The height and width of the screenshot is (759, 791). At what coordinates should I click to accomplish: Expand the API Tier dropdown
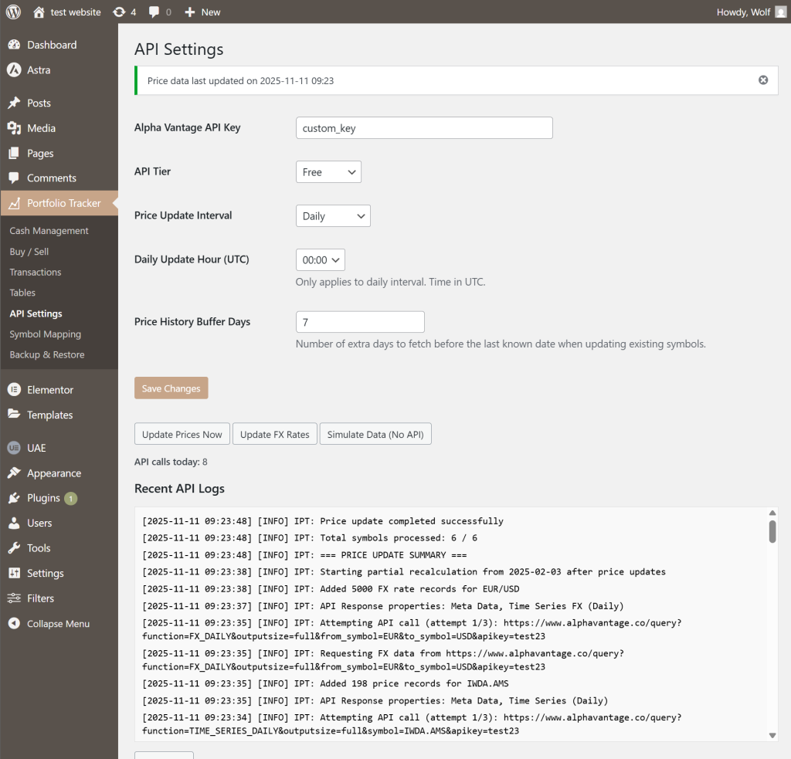[328, 172]
